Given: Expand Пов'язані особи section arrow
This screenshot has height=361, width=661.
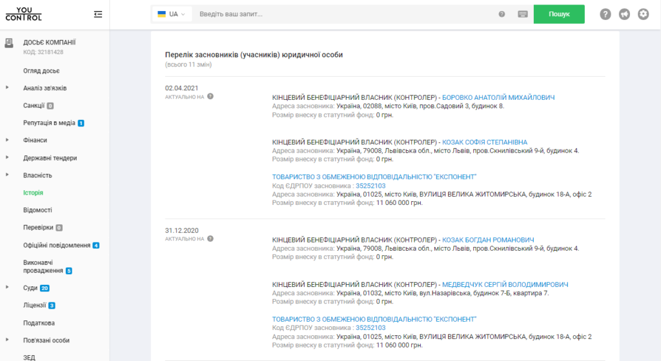Looking at the screenshot, I should pos(7,340).
